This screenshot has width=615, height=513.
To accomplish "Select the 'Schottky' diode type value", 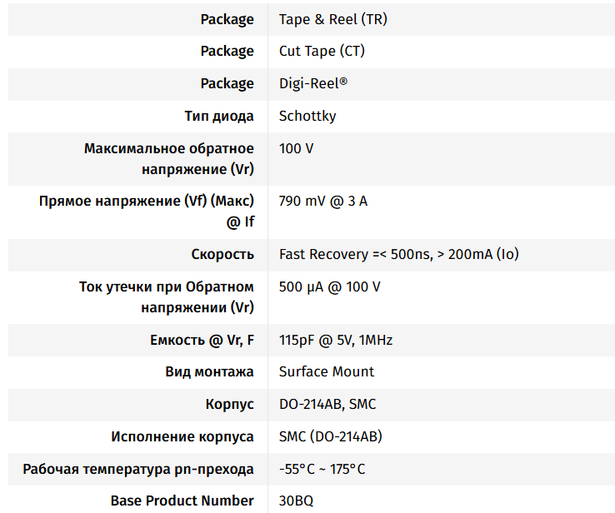I will coord(307,116).
